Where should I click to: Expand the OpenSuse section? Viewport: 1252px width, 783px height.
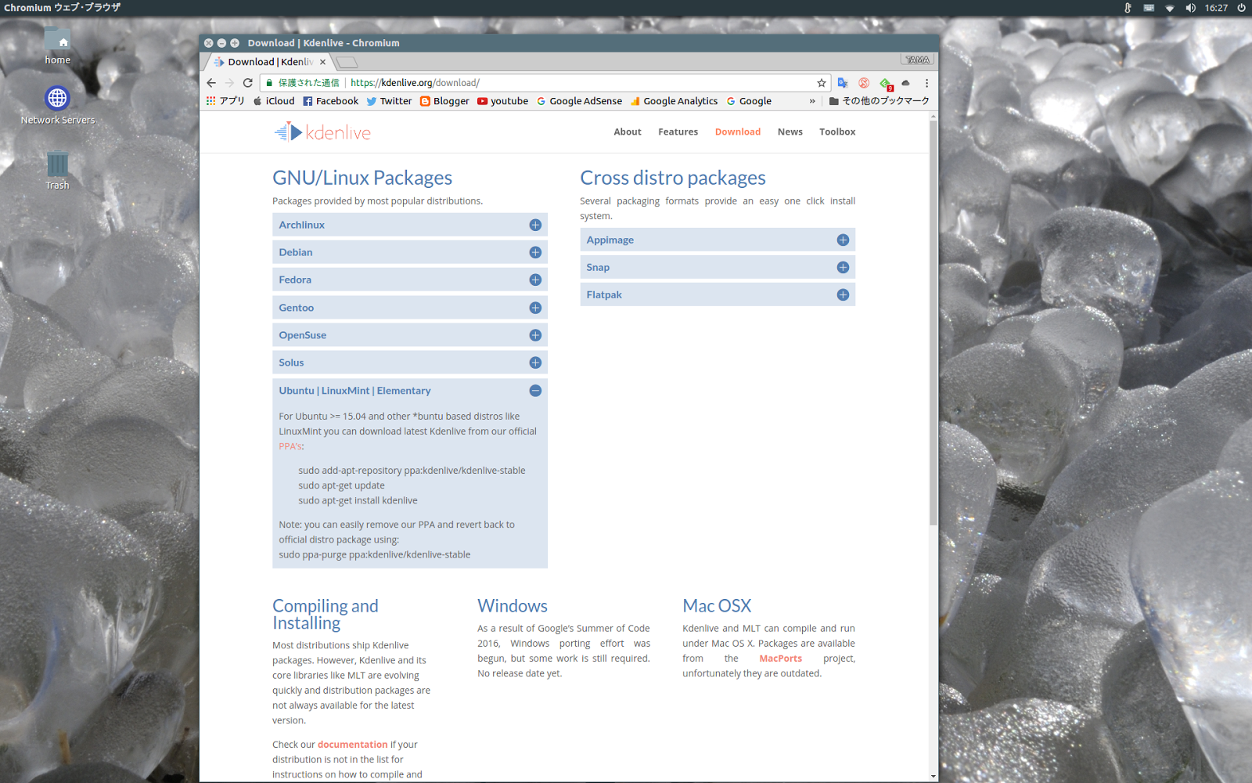click(410, 335)
